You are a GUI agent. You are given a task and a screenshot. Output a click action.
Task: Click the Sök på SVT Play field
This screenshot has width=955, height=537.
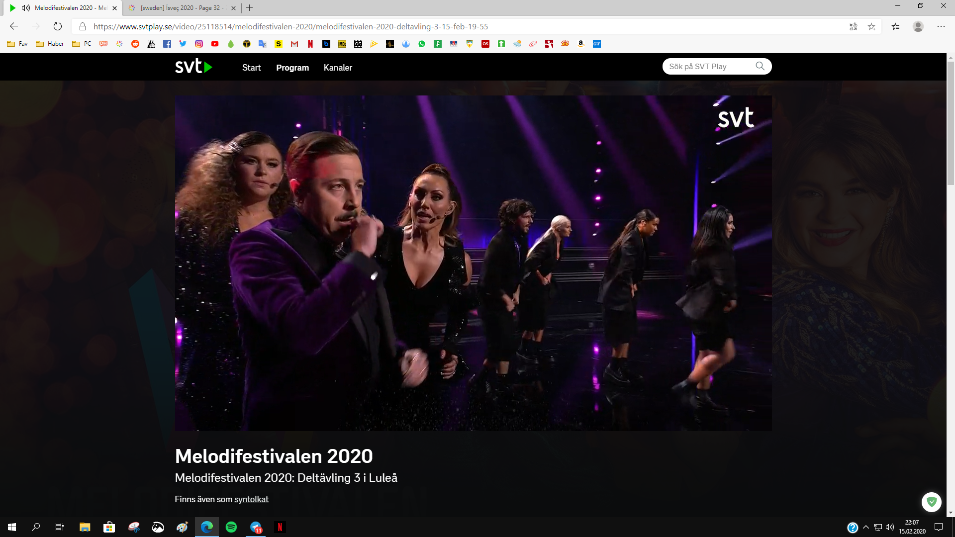pos(706,67)
